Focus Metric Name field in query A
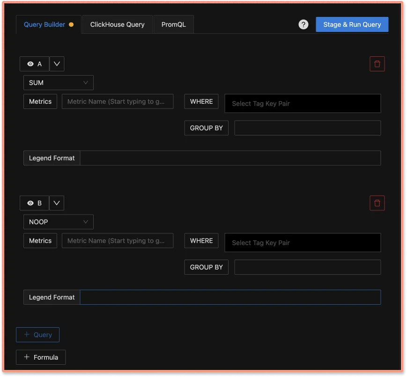Screen dimensions: 407x377 tap(118, 101)
